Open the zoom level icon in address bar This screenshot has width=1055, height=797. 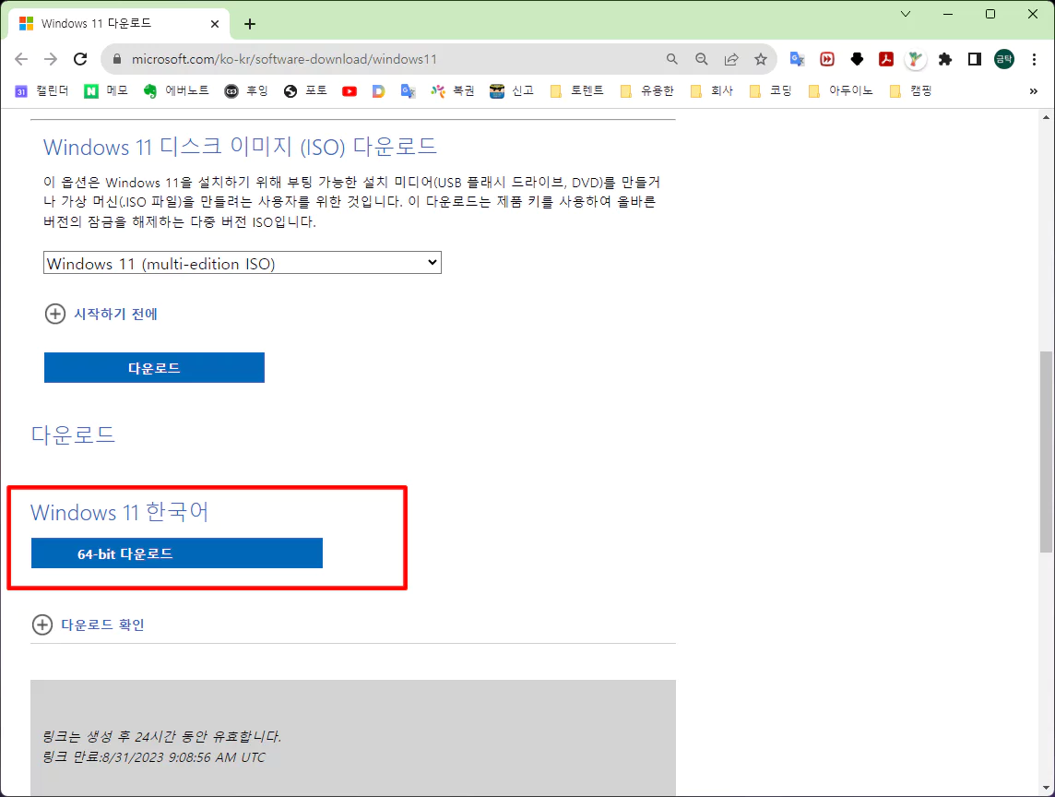(701, 59)
